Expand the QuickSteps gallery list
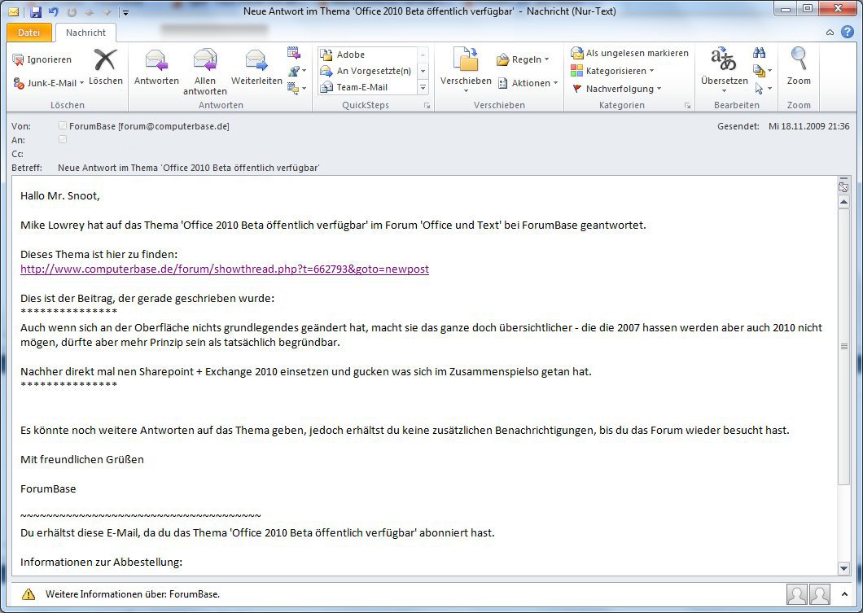The height and width of the screenshot is (613, 863). click(423, 87)
